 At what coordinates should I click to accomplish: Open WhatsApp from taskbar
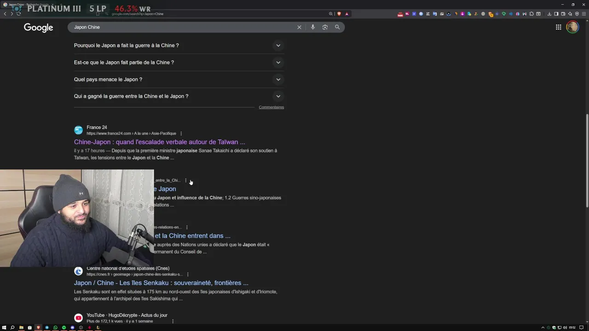(55, 328)
